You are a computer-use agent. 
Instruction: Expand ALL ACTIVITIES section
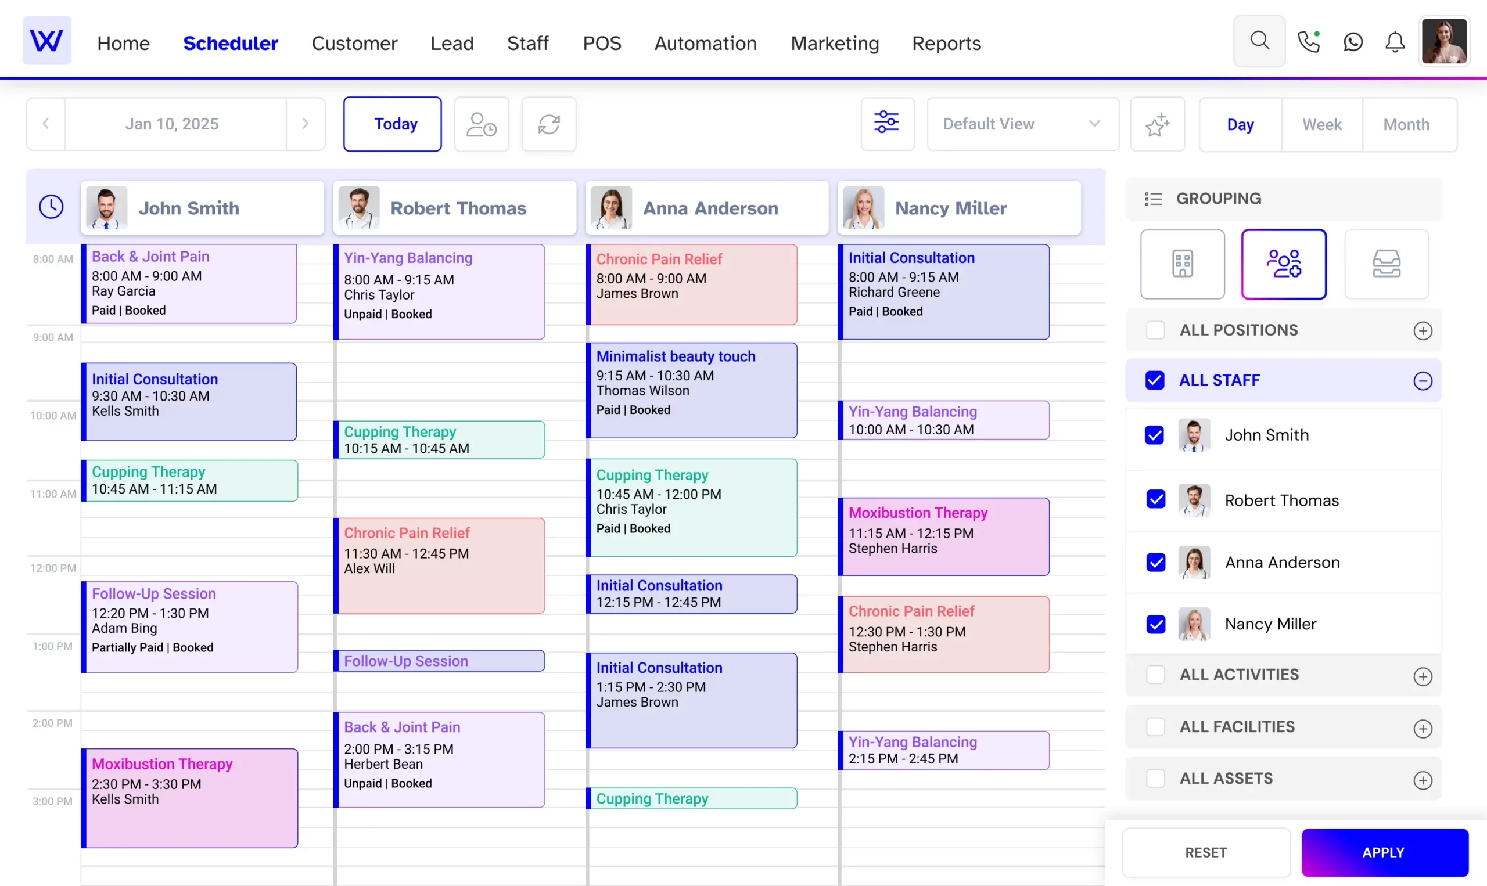[x=1423, y=675]
